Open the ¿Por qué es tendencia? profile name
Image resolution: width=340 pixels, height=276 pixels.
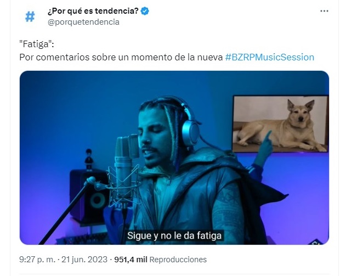pos(93,11)
